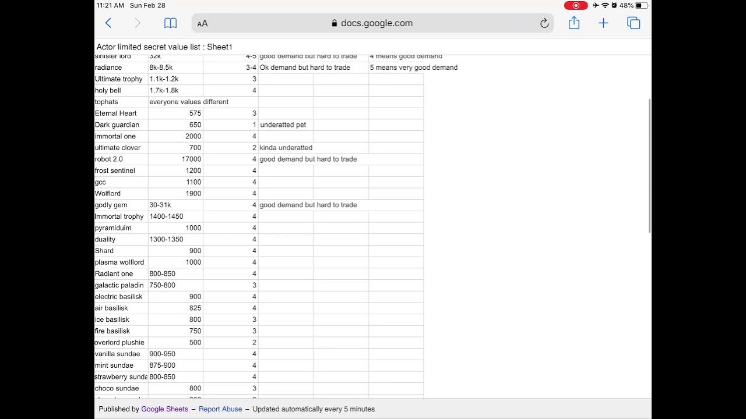Select the 'immortal one' cell
Screen dimensions: 746x419
pos(121,136)
